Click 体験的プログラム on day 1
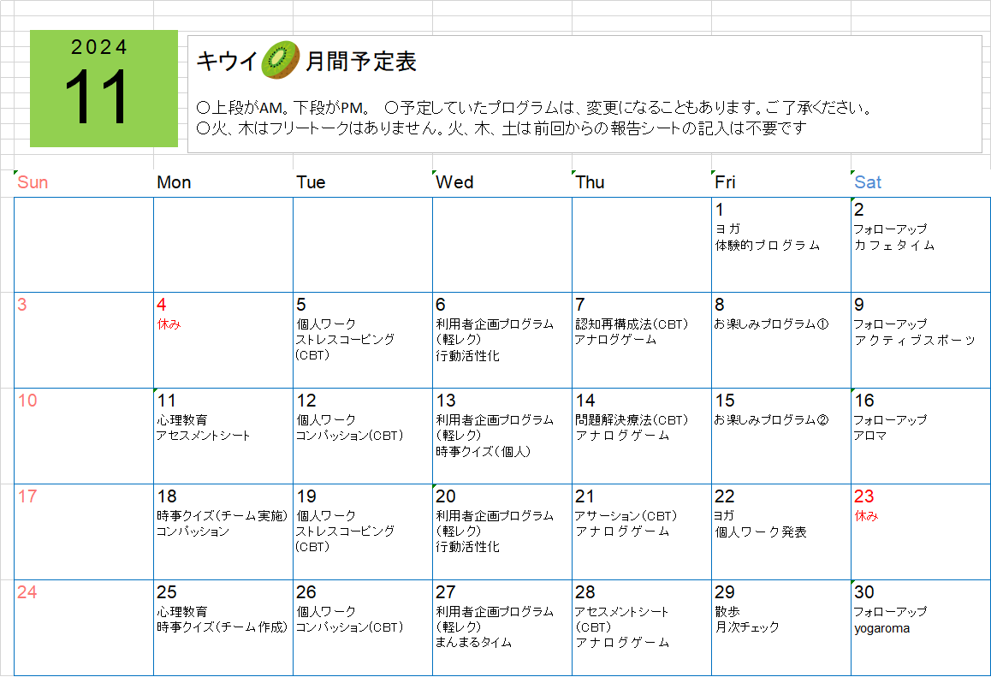This screenshot has width=991, height=677. coord(768,246)
